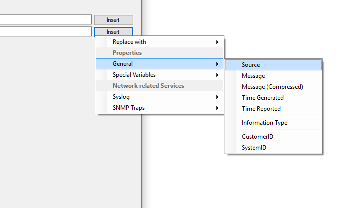Viewport: 362px width, 208px height.
Task: Click the arrow beside Replace with
Action: [217, 42]
